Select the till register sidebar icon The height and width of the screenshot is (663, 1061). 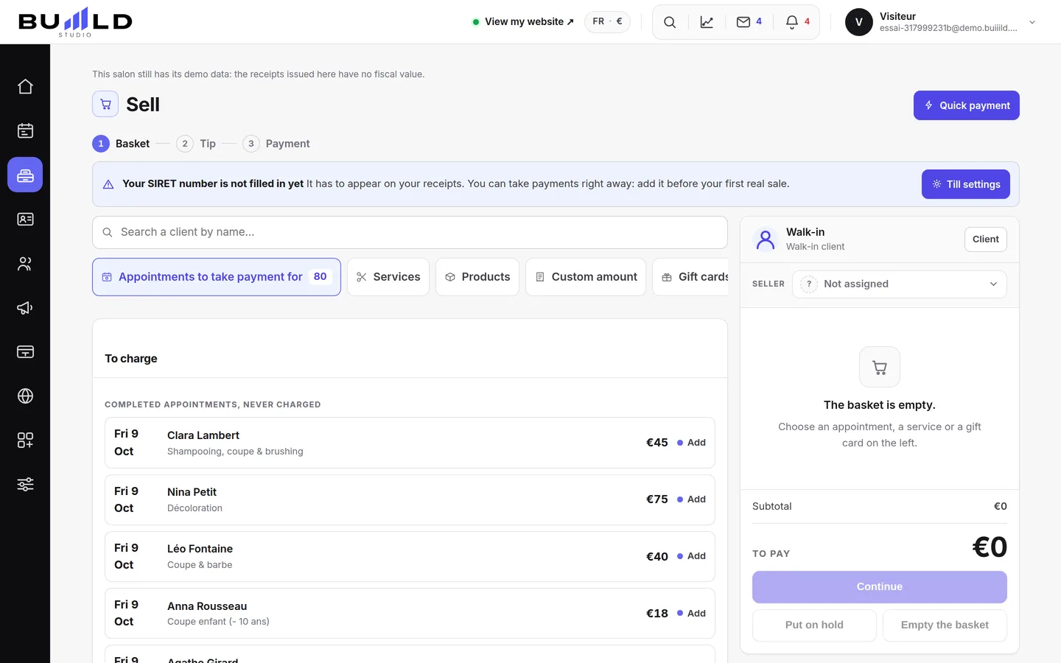(25, 175)
